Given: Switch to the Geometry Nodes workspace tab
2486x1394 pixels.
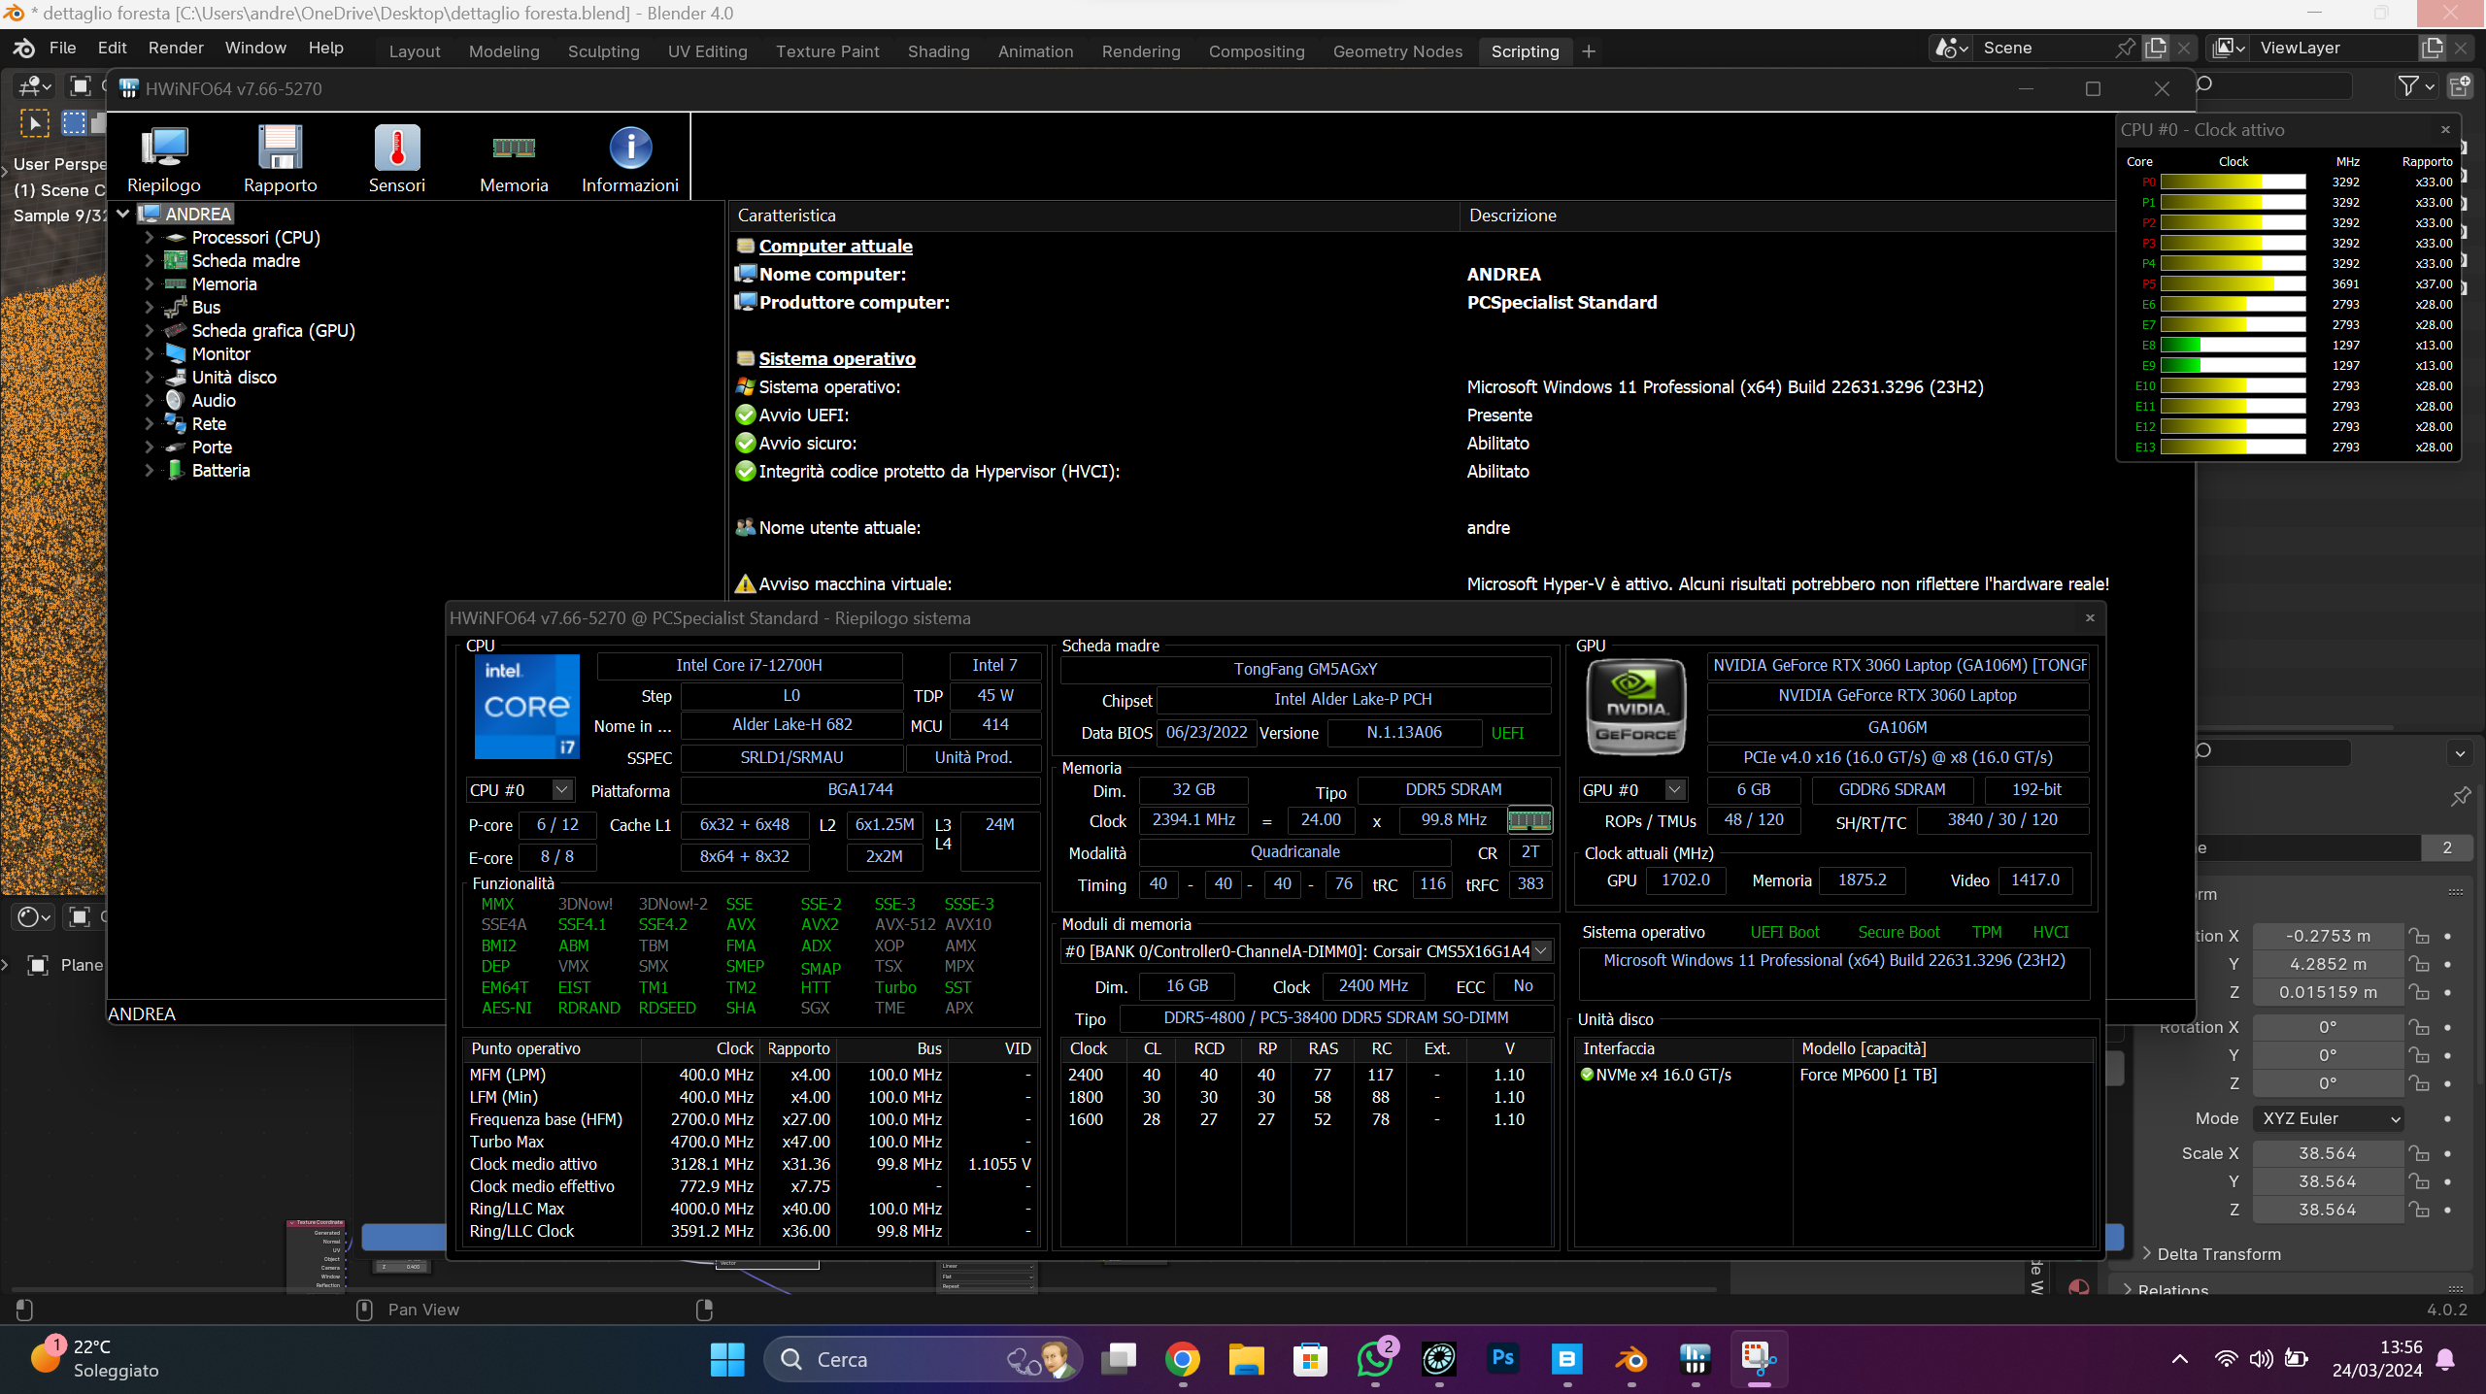Looking at the screenshot, I should (1397, 51).
